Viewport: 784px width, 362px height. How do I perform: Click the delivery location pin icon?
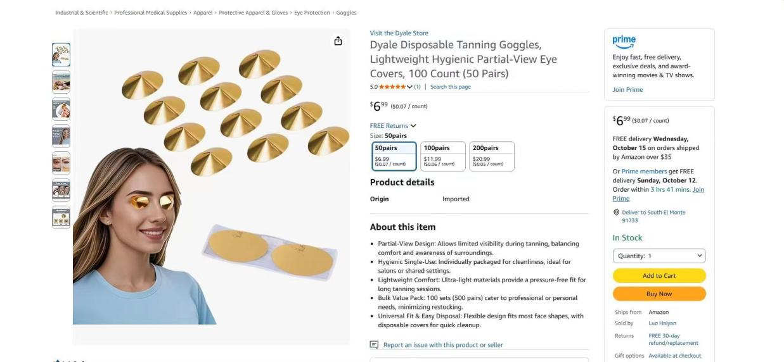(616, 213)
